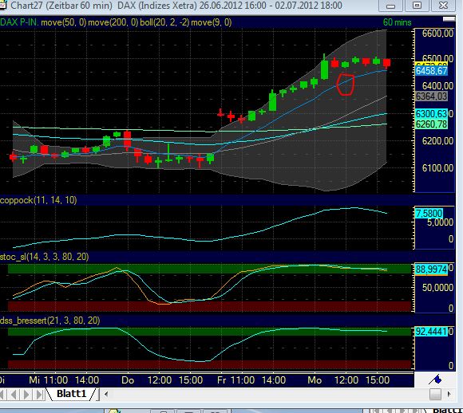Click coppock value 7,5800

click(429, 214)
